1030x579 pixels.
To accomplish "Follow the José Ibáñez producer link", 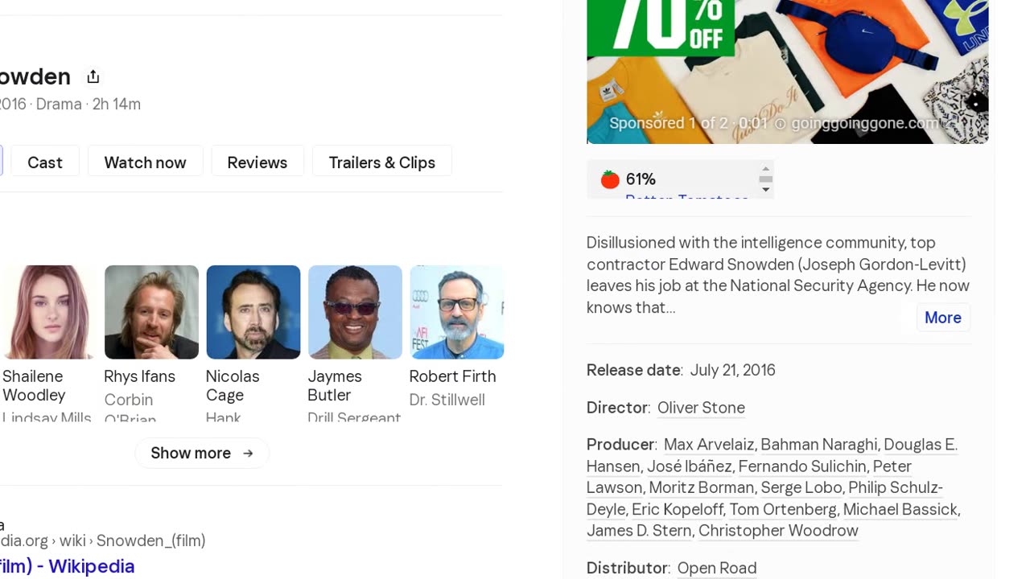I will pyautogui.click(x=690, y=466).
